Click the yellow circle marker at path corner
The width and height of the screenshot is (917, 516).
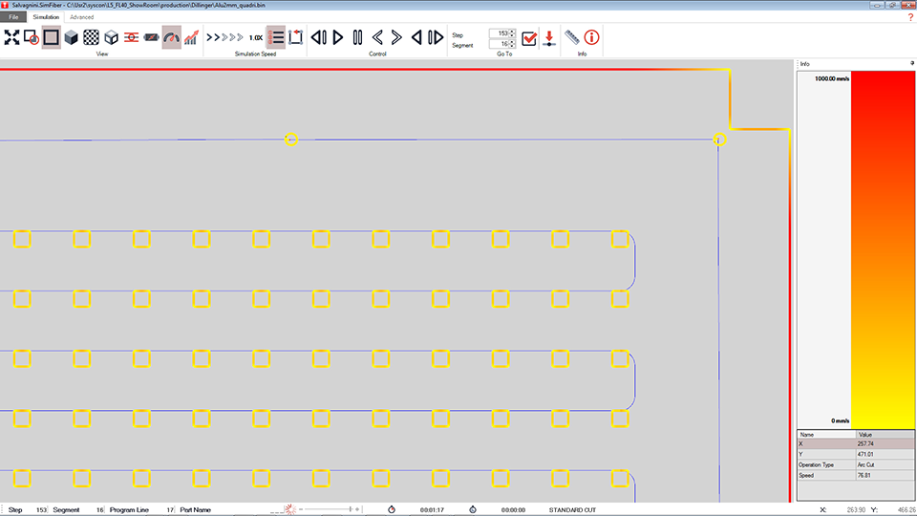coord(720,140)
